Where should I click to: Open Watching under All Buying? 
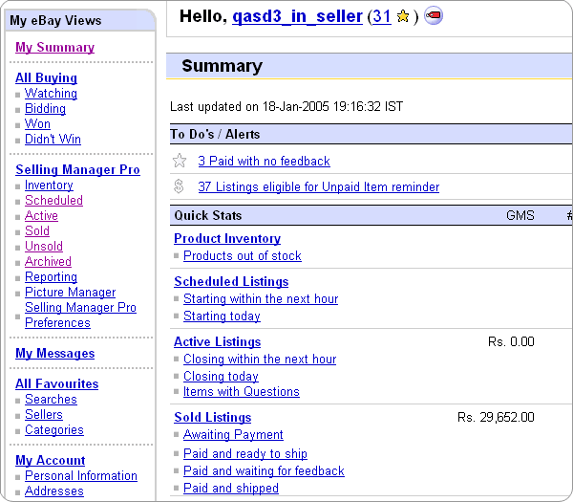[x=51, y=94]
